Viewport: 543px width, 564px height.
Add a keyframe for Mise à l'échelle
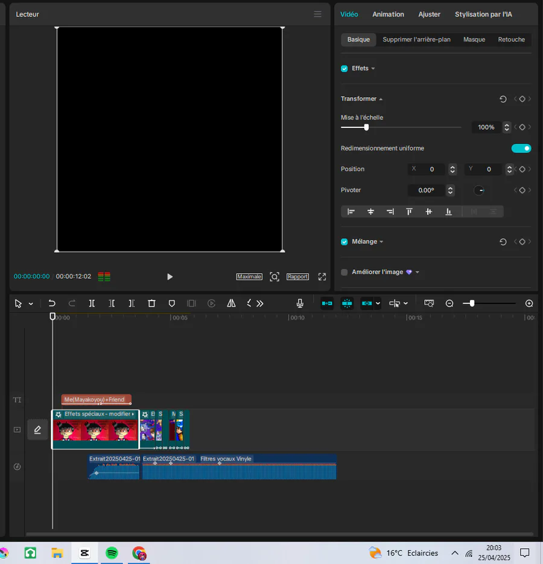click(522, 127)
